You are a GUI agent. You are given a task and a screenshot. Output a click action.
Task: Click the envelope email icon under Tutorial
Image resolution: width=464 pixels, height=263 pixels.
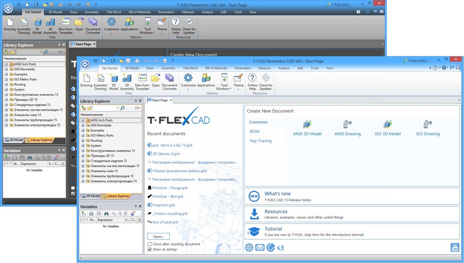coord(260,247)
